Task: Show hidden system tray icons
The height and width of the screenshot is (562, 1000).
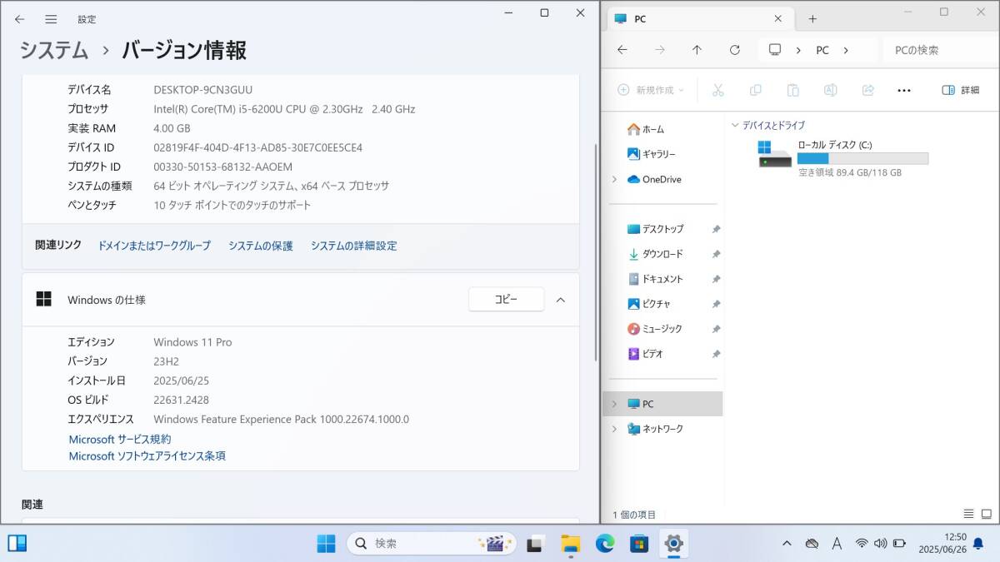Action: 787,544
